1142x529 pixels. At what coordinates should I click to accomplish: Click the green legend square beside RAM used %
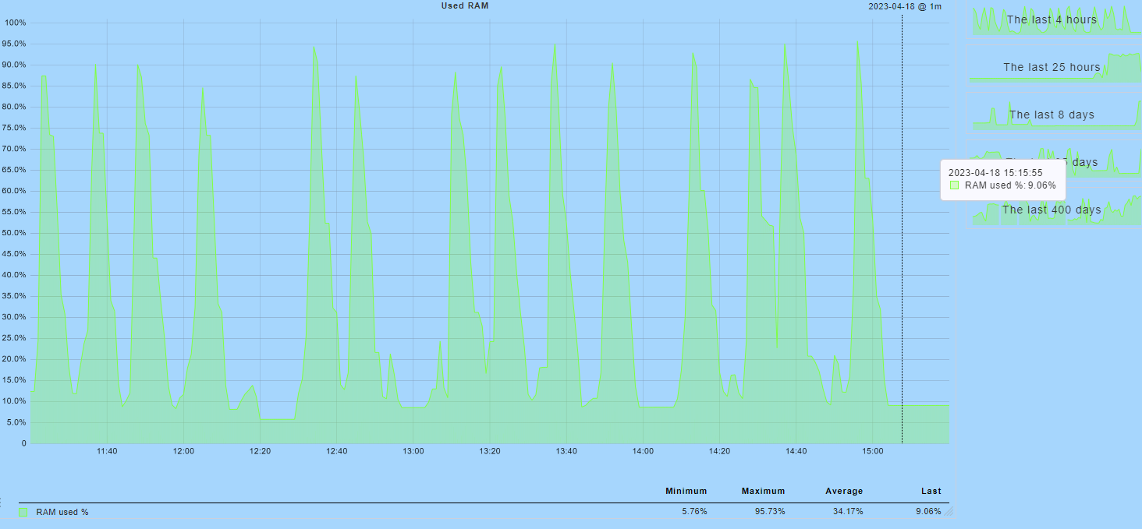23,513
